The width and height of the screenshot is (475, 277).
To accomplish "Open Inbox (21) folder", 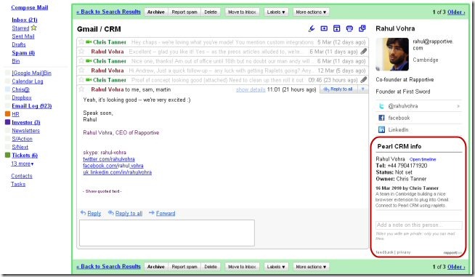I will pos(25,20).
